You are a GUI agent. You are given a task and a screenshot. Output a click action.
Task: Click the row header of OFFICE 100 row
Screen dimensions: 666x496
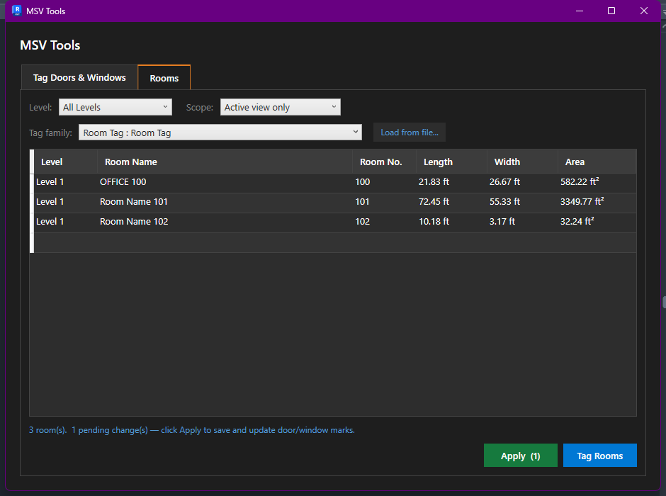32,184
